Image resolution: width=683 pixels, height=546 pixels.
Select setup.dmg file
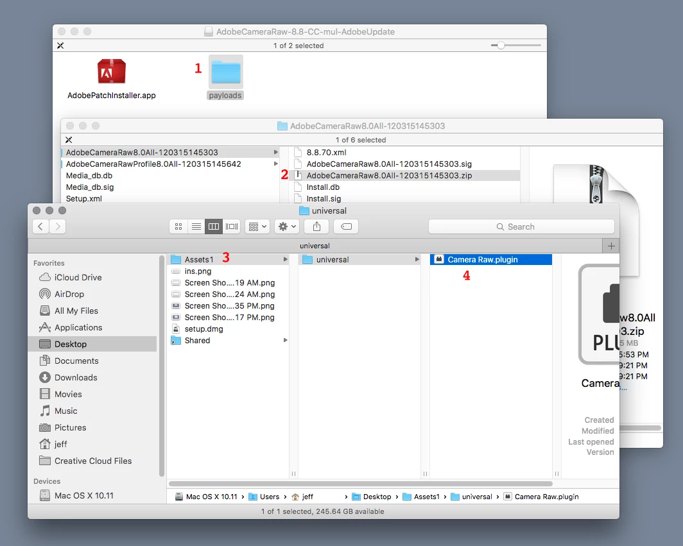pyautogui.click(x=229, y=328)
